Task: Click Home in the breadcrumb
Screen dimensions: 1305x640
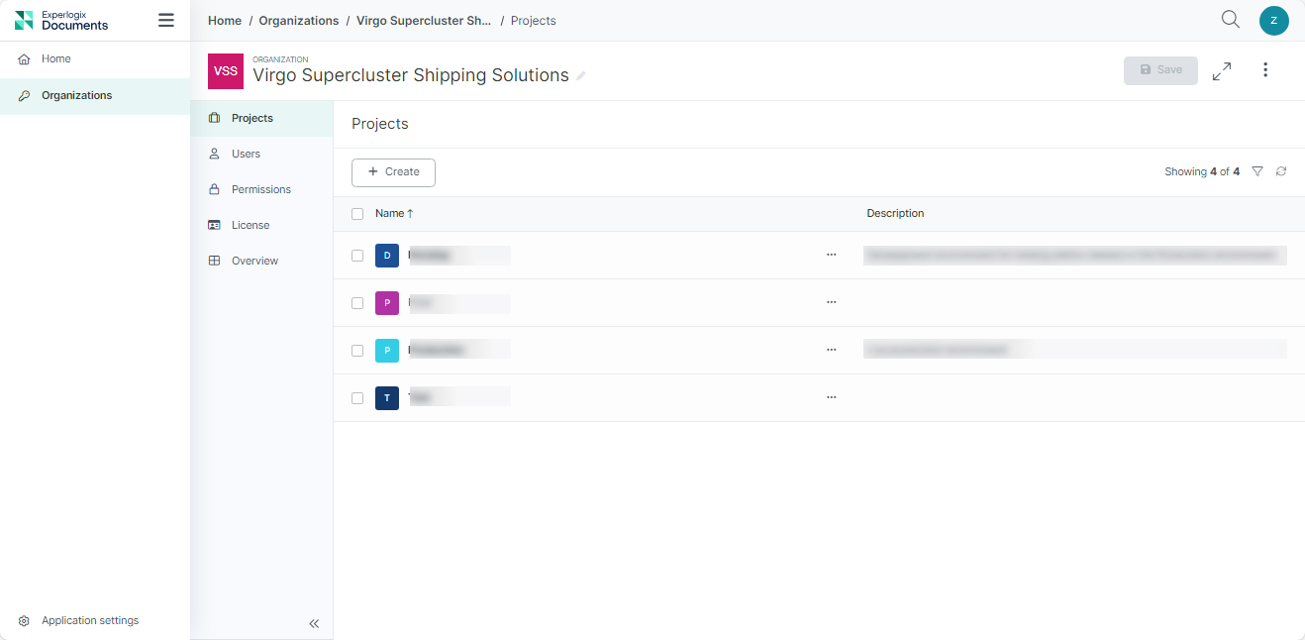Action: coord(225,21)
